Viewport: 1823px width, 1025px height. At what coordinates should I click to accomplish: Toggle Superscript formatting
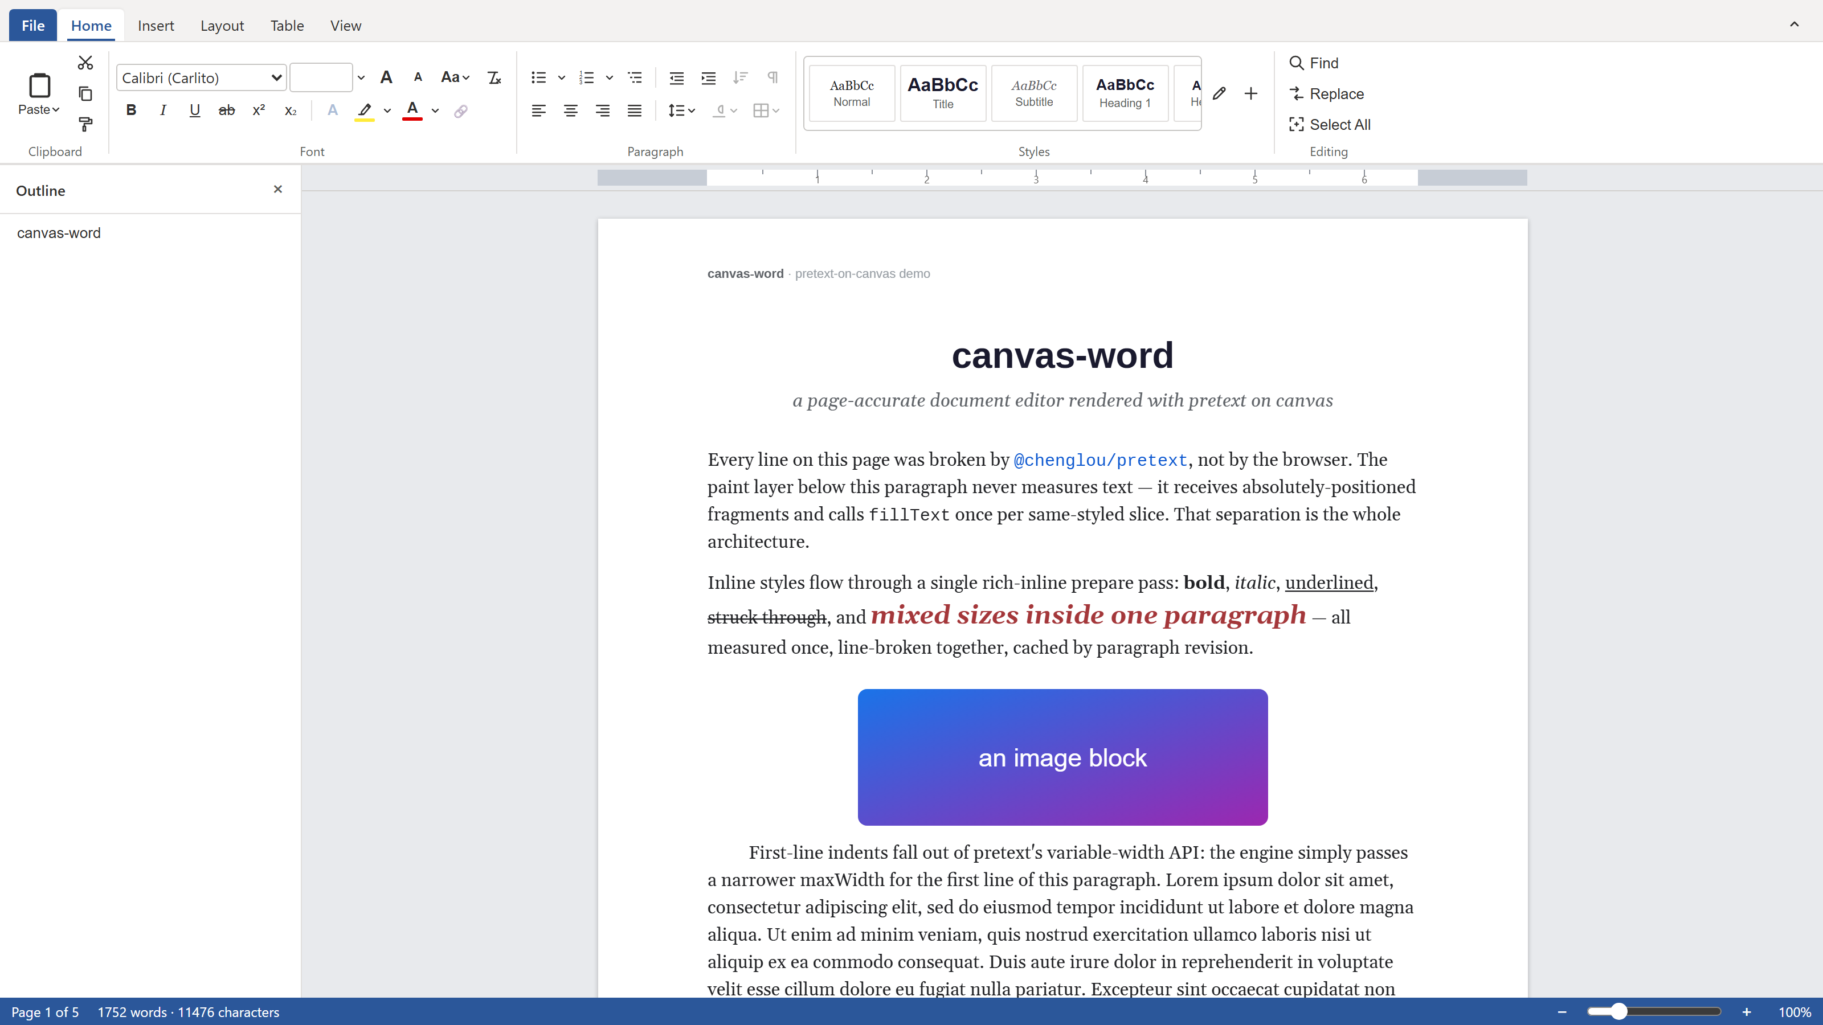[258, 110]
